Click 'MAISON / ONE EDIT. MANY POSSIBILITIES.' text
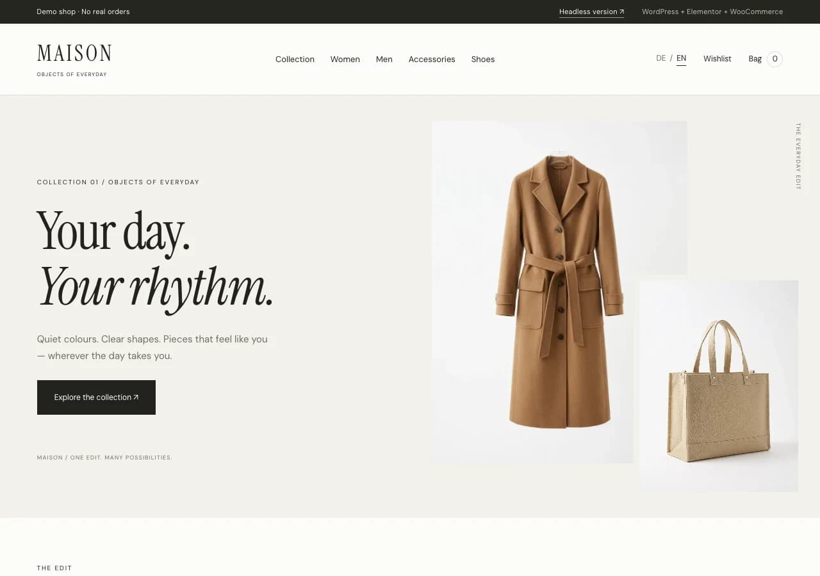820x576 pixels. pos(104,458)
